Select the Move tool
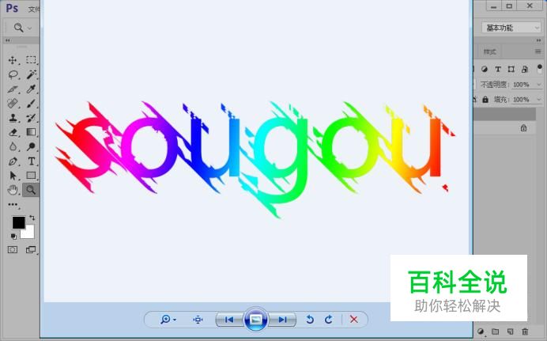The height and width of the screenshot is (341, 547). pyautogui.click(x=13, y=60)
